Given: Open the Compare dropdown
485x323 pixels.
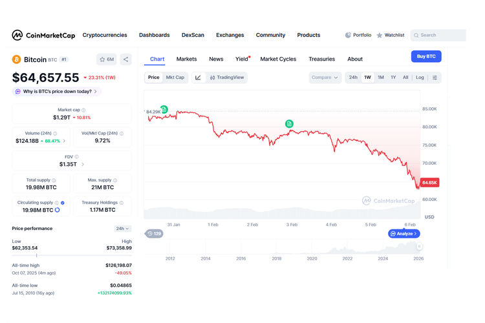Looking at the screenshot, I should [x=325, y=78].
